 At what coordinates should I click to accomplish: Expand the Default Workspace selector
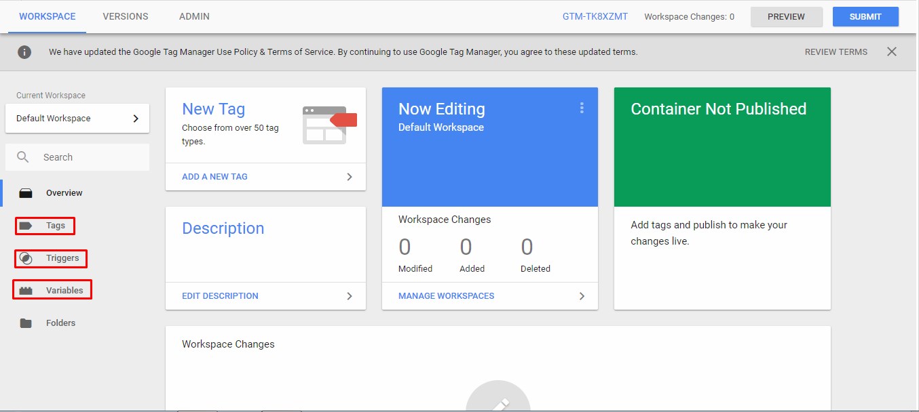[77, 119]
